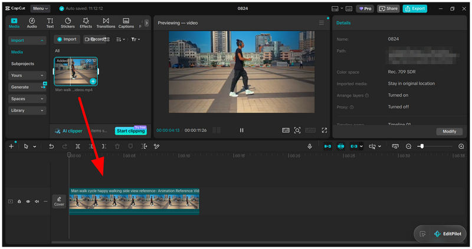472x249 pixels.
Task: Open the sort order dropdown
Action: pos(120,39)
